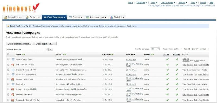Click Archive checkmark for Magic show row
The height and width of the screenshot is (103, 217).
(177, 84)
